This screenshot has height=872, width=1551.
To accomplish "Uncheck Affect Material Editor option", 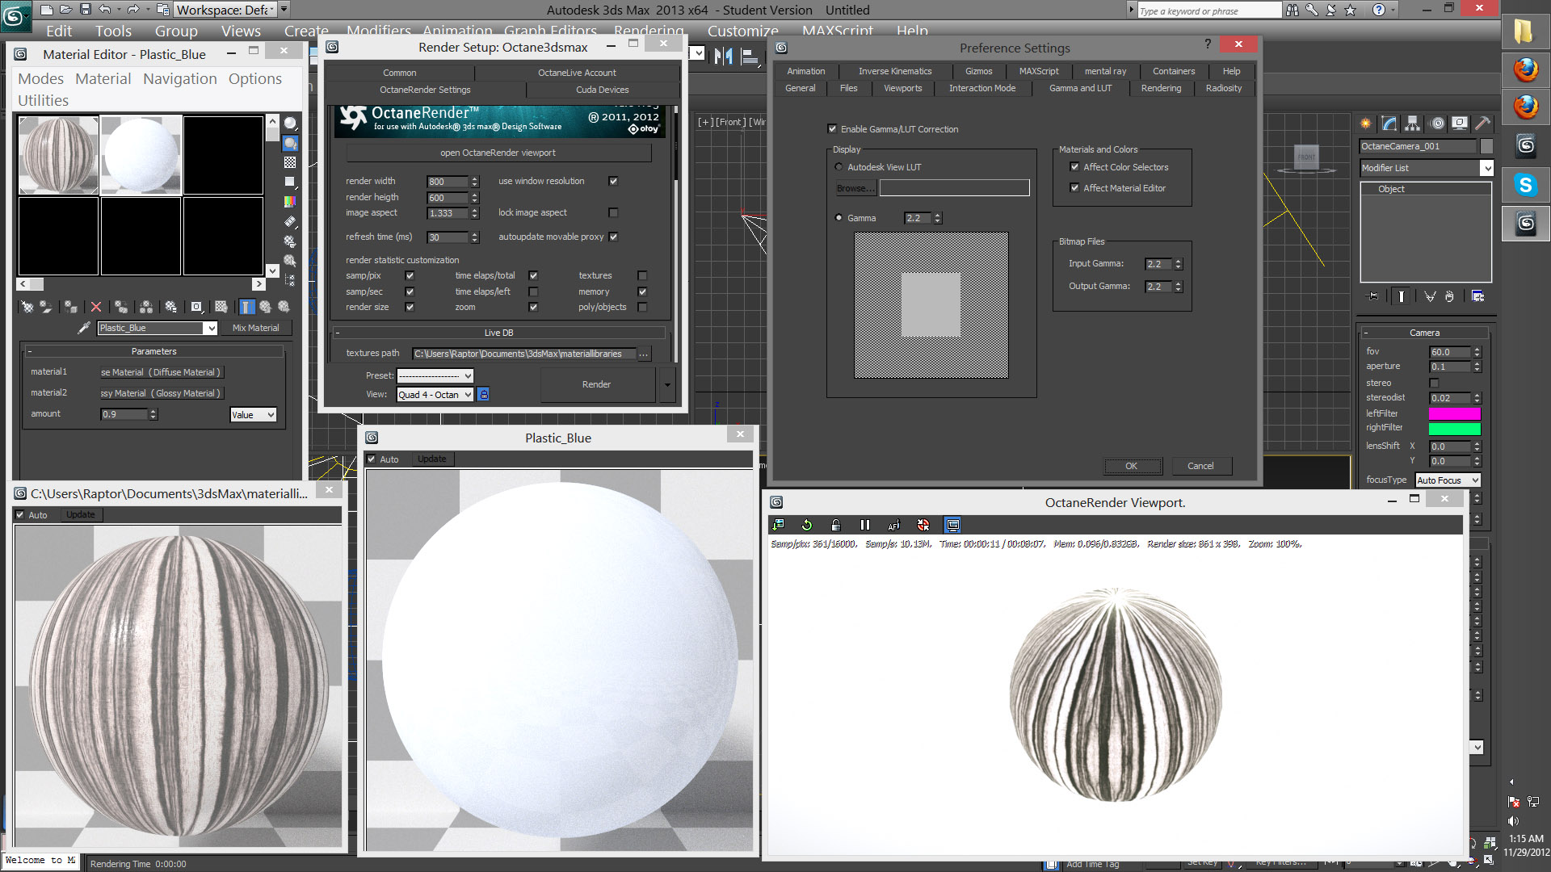I will [1074, 188].
